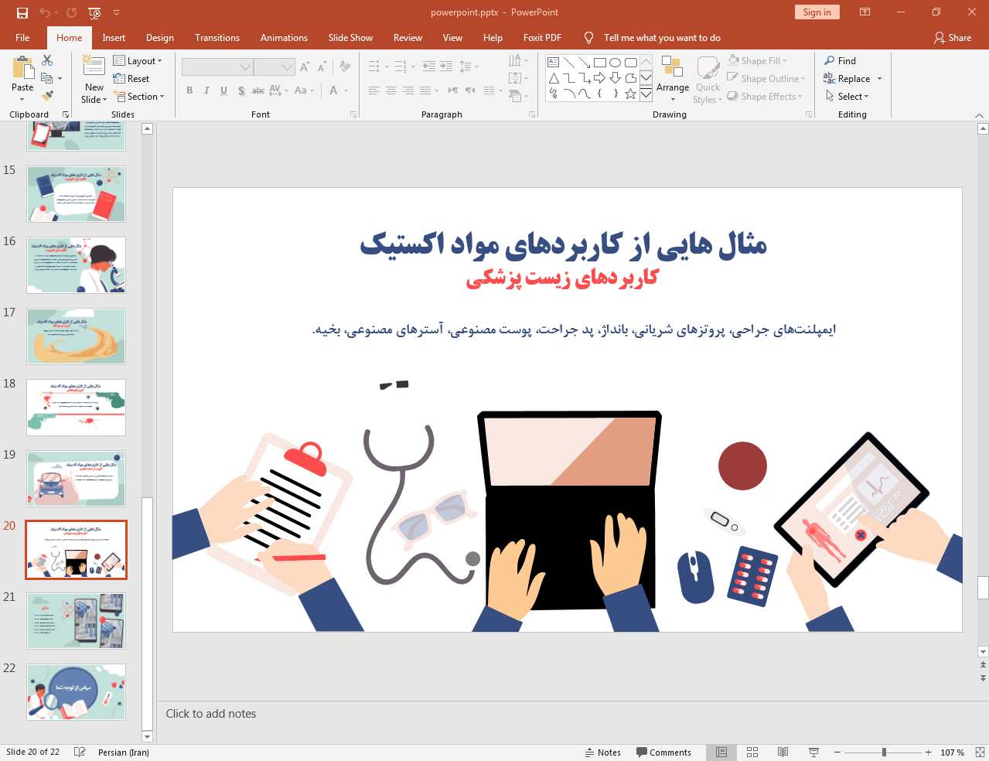This screenshot has width=989, height=761.
Task: Pick the star shape in the shapes gallery
Action: (631, 94)
